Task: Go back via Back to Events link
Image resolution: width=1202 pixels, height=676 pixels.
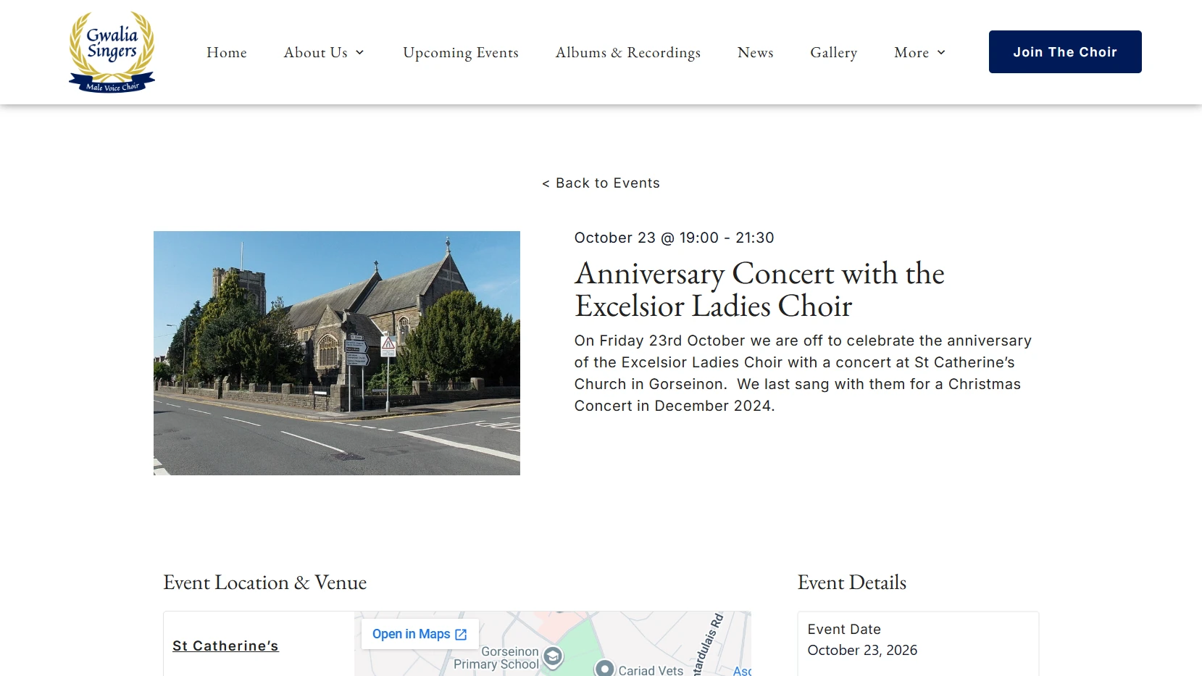Action: coord(601,183)
